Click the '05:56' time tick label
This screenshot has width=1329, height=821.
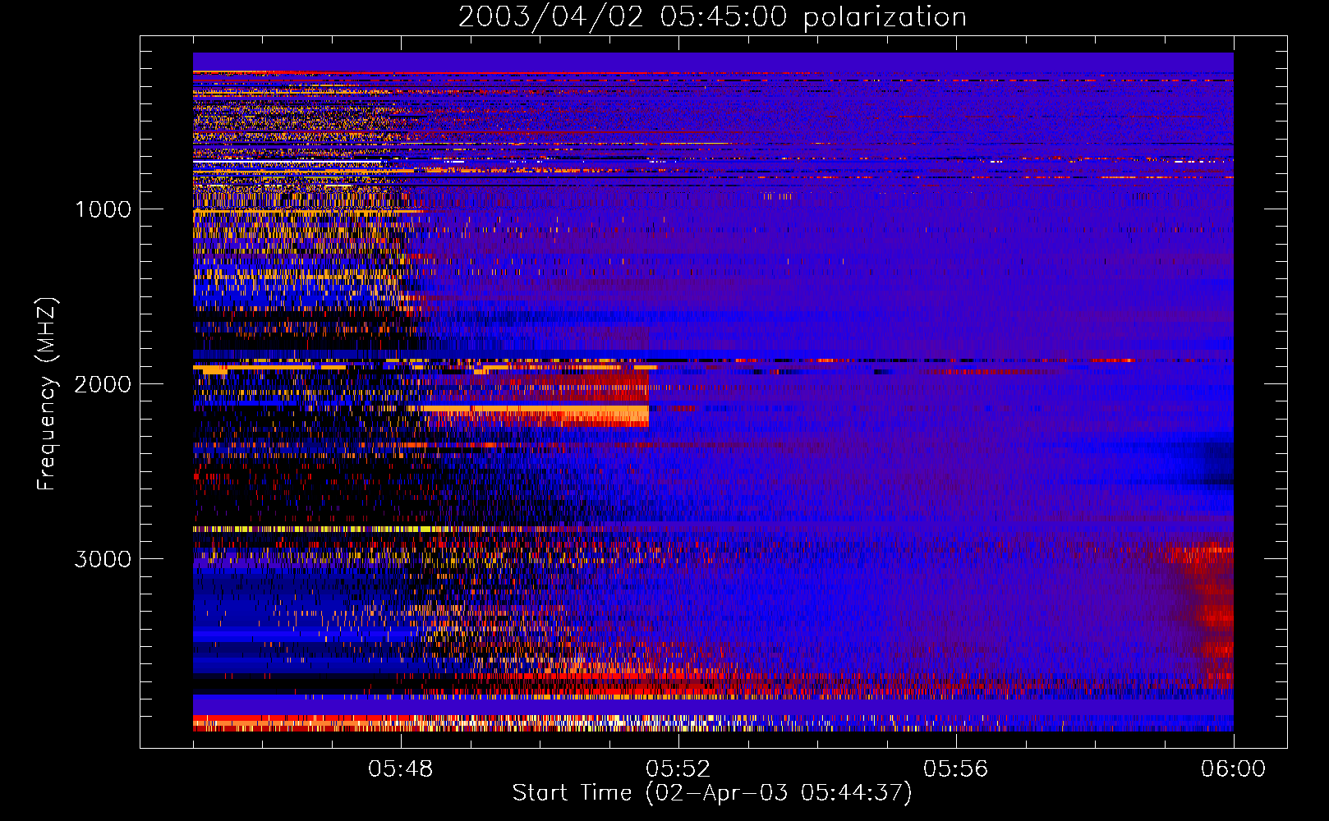(x=956, y=769)
